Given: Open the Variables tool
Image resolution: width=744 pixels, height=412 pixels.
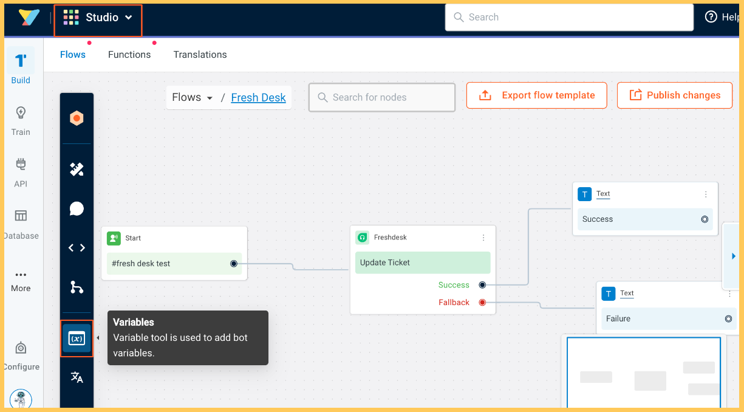Looking at the screenshot, I should (77, 338).
